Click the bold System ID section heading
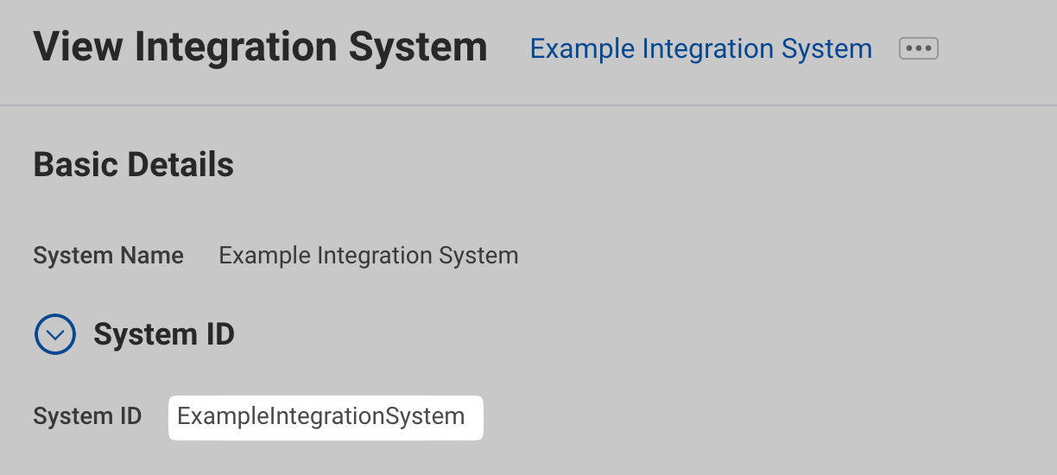The height and width of the screenshot is (475, 1057). 163,334
